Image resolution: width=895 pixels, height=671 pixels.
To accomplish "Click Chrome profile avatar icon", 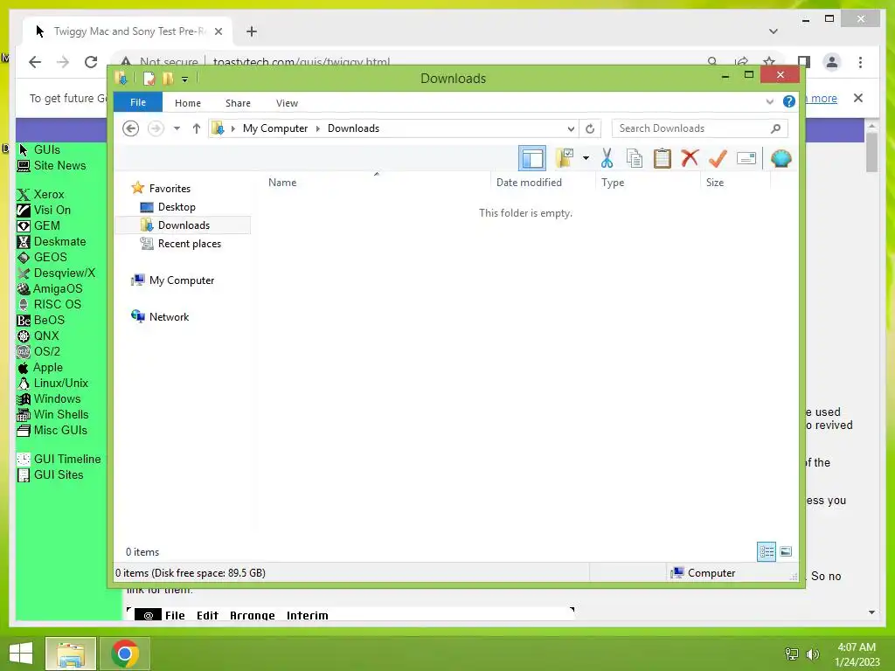I will pos(832,62).
